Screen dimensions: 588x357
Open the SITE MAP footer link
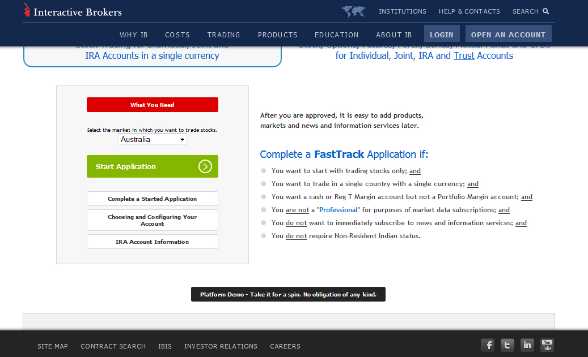point(53,346)
